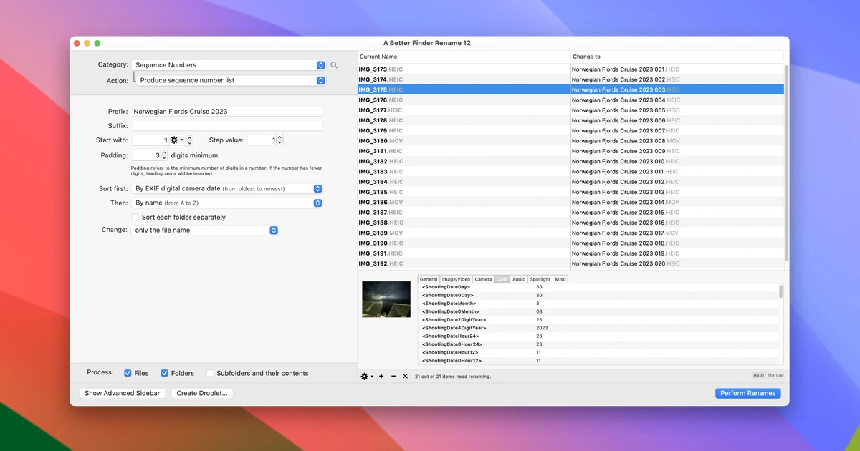This screenshot has width=860, height=451.
Task: Click the Perform Renames button
Action: (747, 393)
